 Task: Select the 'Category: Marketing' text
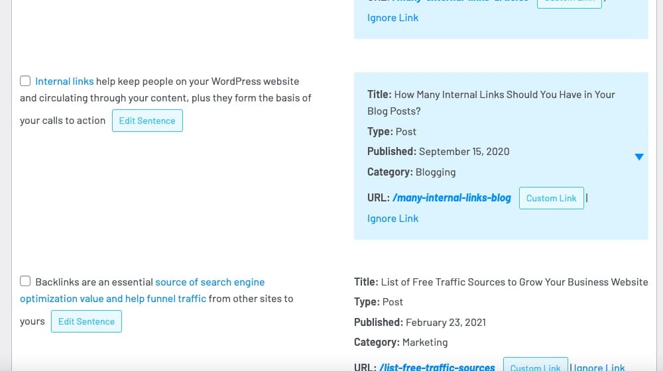tap(401, 343)
